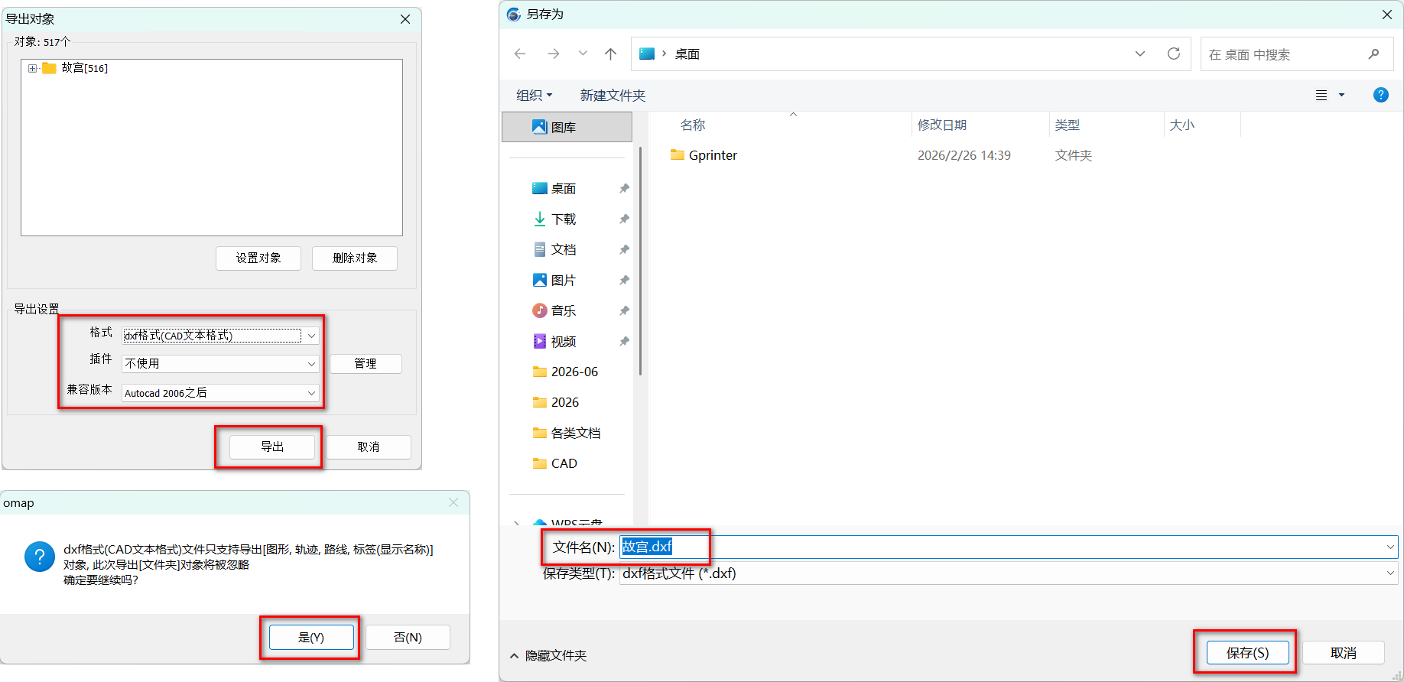Viewport: 1404px width, 682px height.
Task: Unpin 文档 via its pin icon
Action: coord(624,249)
